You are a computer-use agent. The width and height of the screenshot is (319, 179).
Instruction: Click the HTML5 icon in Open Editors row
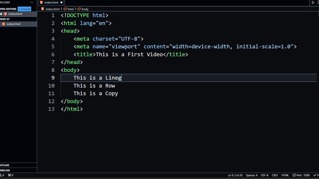(x=5, y=14)
